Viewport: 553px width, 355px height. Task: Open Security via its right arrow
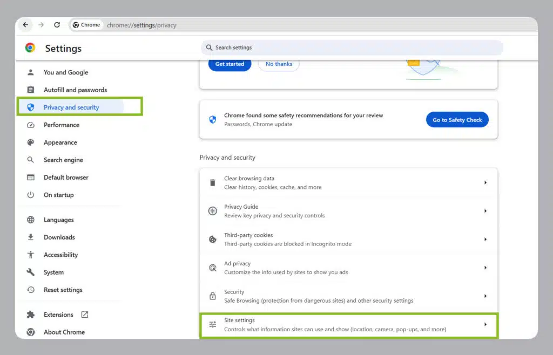(x=485, y=296)
